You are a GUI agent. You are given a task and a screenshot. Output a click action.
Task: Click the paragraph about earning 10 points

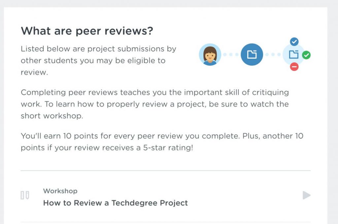tap(162, 142)
